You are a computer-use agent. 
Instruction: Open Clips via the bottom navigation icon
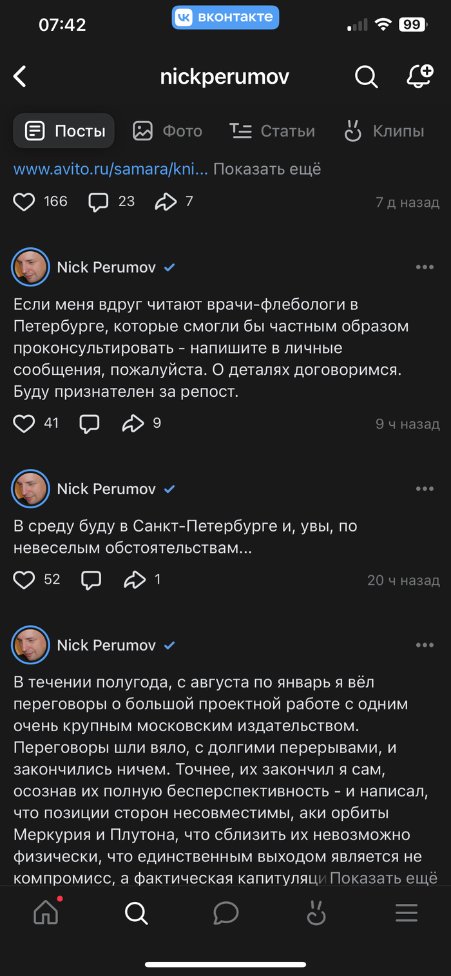coord(316,913)
